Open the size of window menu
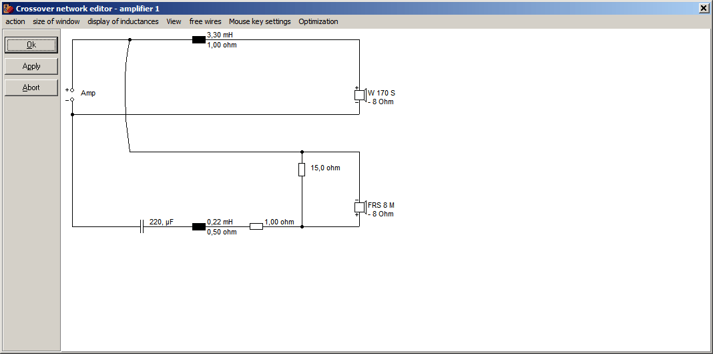The width and height of the screenshot is (713, 354). (x=56, y=21)
